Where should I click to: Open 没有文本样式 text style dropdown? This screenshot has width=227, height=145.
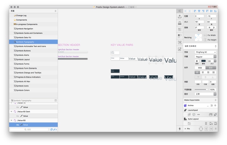(201, 46)
